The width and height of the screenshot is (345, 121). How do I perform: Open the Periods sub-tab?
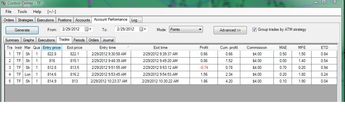79,40
